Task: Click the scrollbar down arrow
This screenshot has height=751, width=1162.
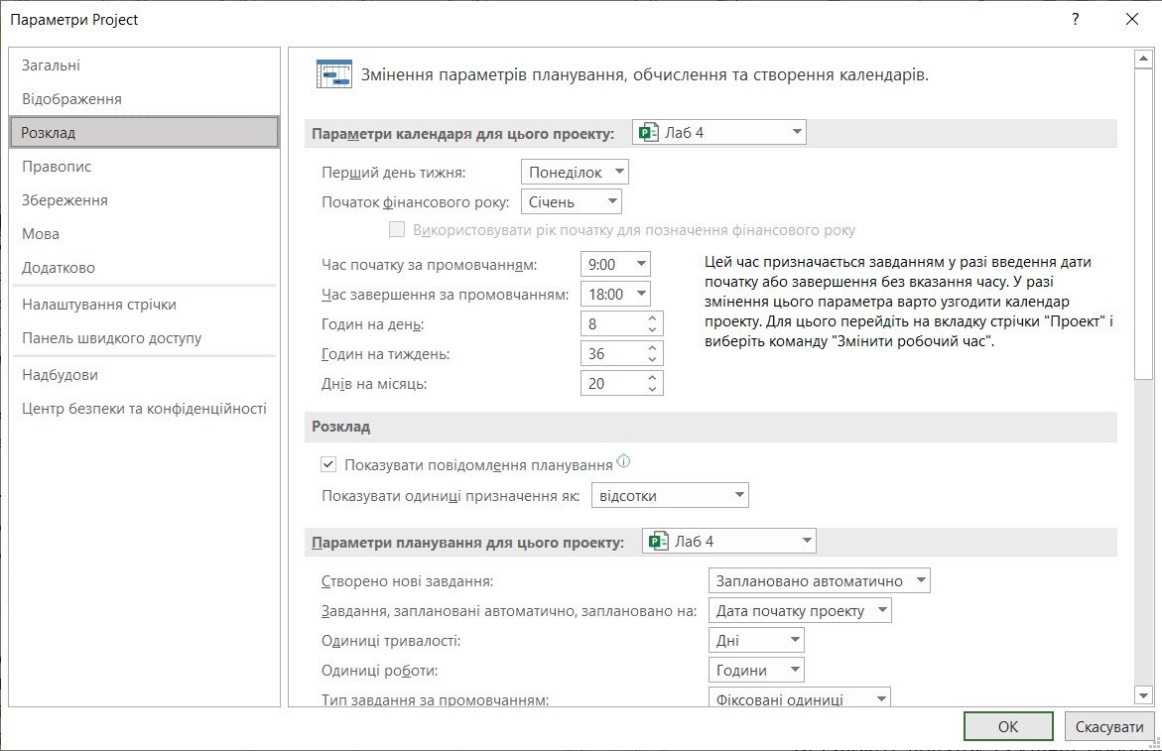Action: (x=1143, y=695)
